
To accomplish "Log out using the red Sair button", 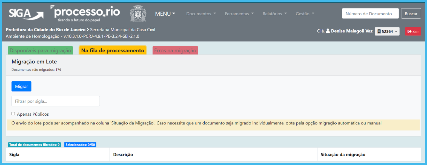I will tap(413, 32).
